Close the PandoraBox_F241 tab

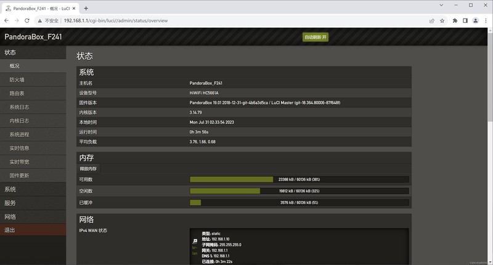click(74, 9)
